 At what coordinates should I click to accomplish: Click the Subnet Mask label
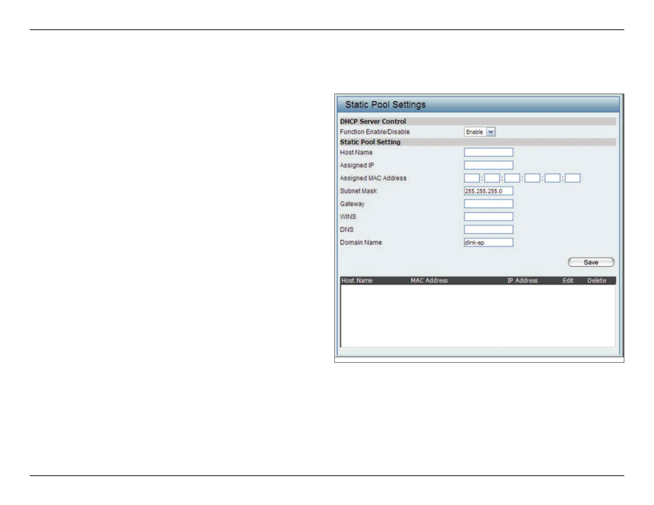click(358, 191)
